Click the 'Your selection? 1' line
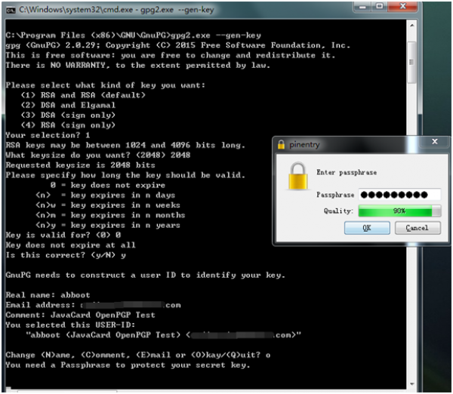 [x=48, y=135]
